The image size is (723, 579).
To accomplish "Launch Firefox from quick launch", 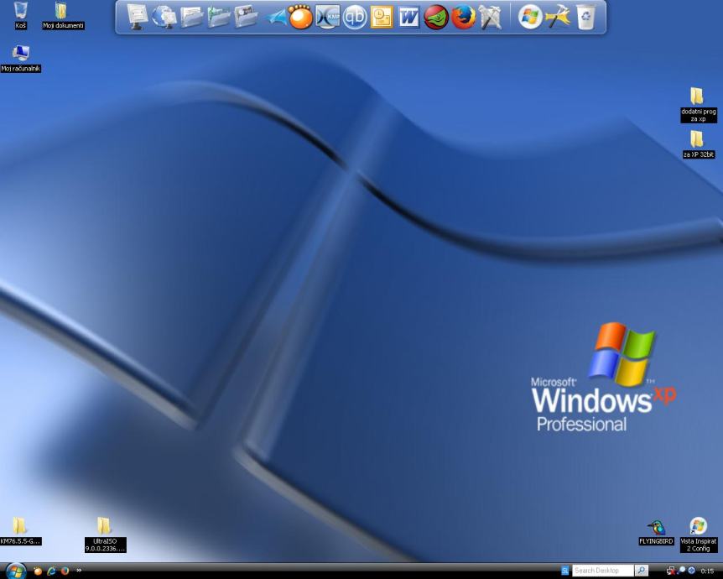I will pos(65,571).
